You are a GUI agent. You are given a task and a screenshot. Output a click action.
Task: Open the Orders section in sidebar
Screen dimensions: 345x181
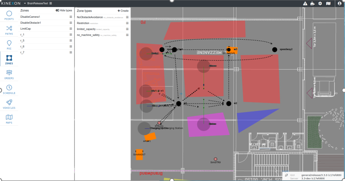(9, 74)
